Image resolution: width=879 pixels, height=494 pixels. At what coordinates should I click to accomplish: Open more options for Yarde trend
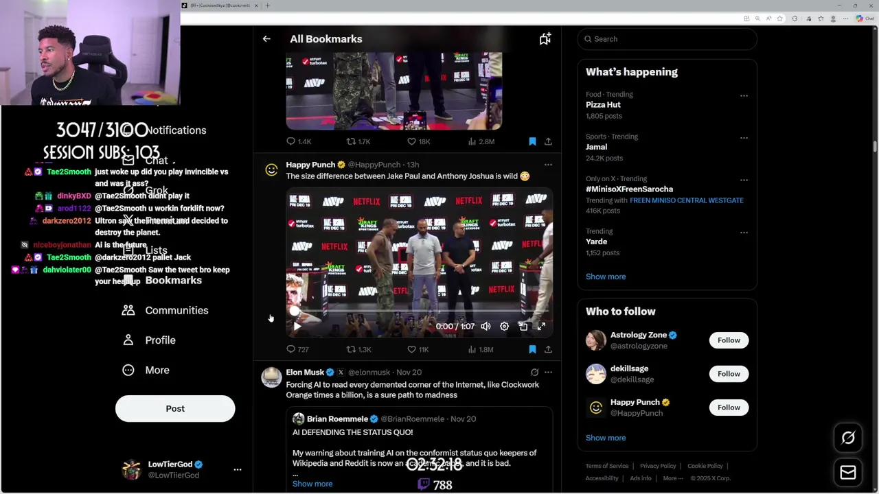click(744, 233)
